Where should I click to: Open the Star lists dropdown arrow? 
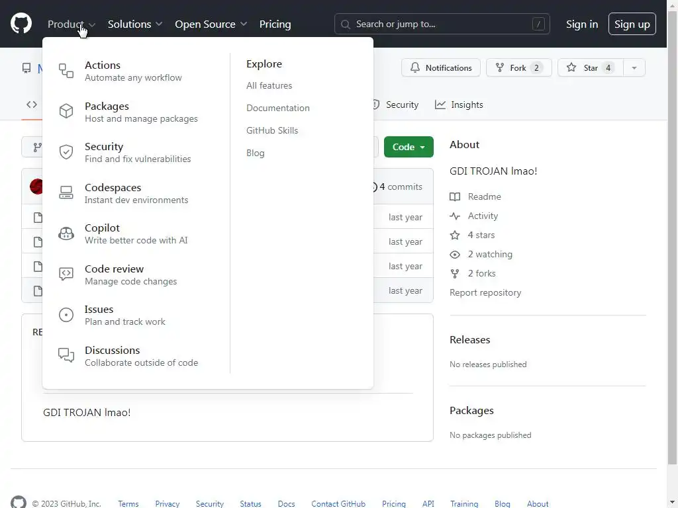coord(634,68)
